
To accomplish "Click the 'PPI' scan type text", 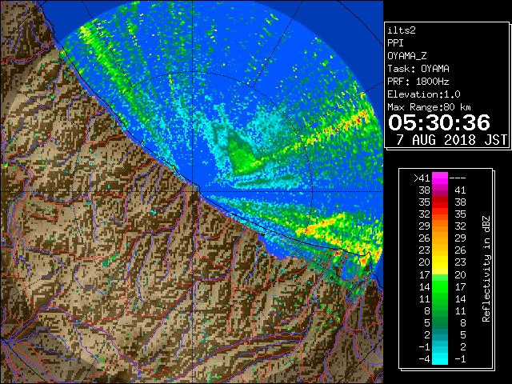I will coord(395,43).
